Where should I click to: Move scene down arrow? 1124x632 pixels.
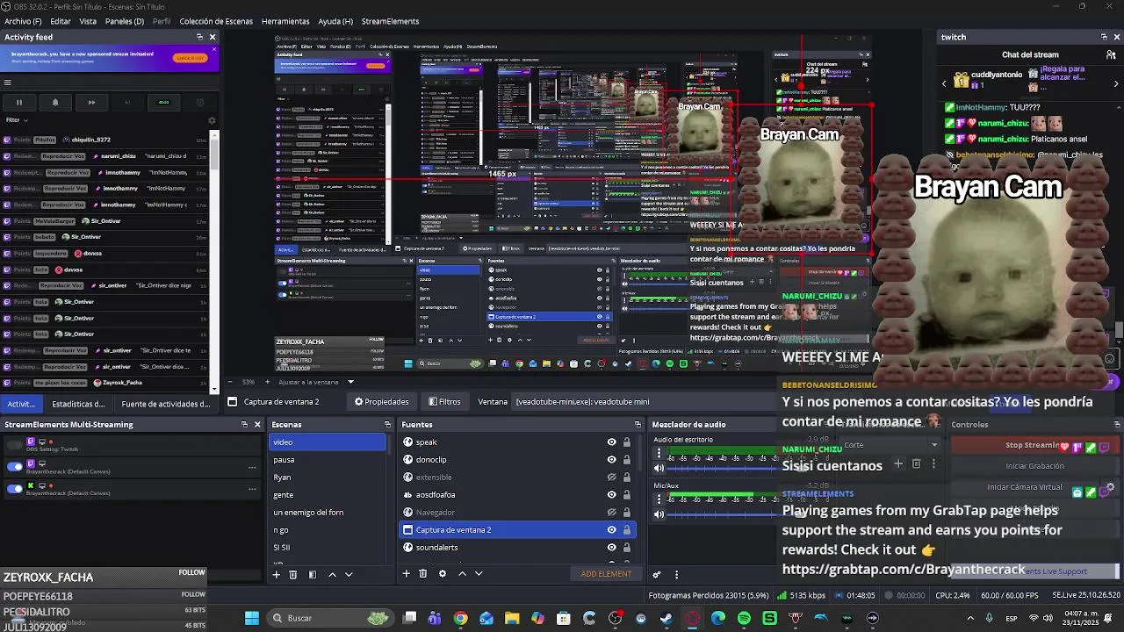tap(349, 574)
